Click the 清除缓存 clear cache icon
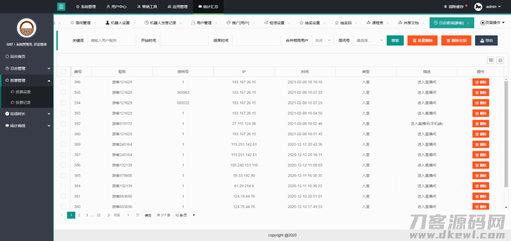Viewport: 511px width, 241px height. click(x=445, y=7)
